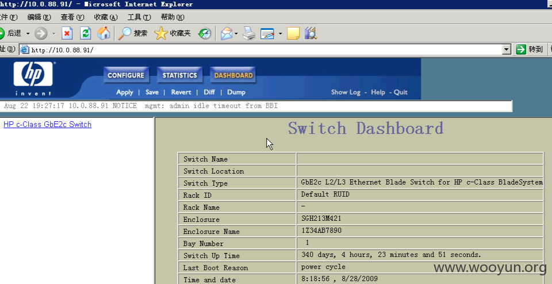The width and height of the screenshot is (552, 284).
Task: Click the Switch Location label cell
Action: [237, 171]
